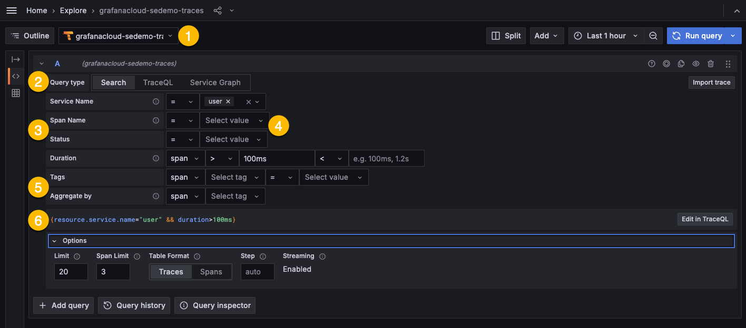The width and height of the screenshot is (746, 328).
Task: Click the magnifying glass zoom-out icon
Action: coord(653,35)
